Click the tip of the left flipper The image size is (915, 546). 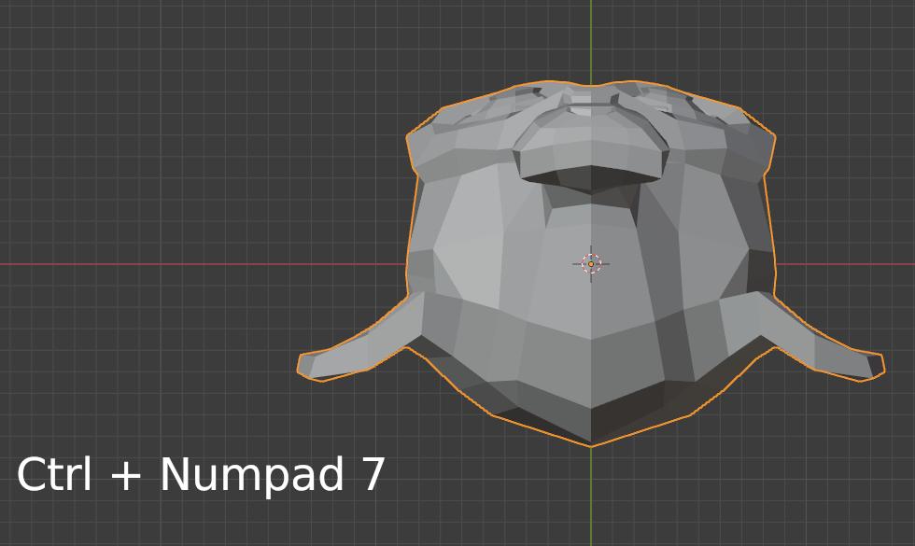pyautogui.click(x=303, y=364)
